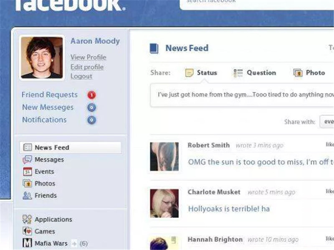This screenshot has width=334, height=250.
Task: Click the Logout link
Action: (x=81, y=76)
